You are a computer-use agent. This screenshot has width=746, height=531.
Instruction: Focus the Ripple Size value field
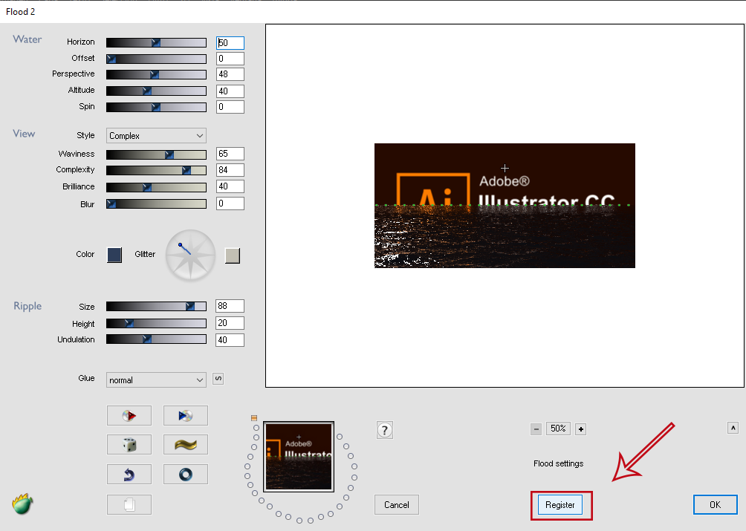(230, 306)
